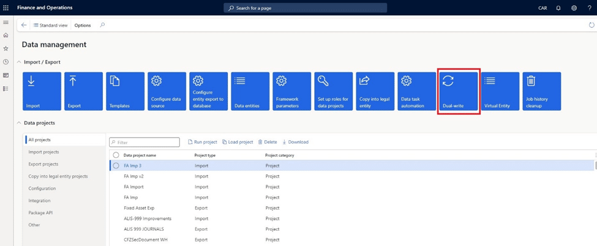Click the back arrow button
The image size is (597, 246).
click(24, 25)
